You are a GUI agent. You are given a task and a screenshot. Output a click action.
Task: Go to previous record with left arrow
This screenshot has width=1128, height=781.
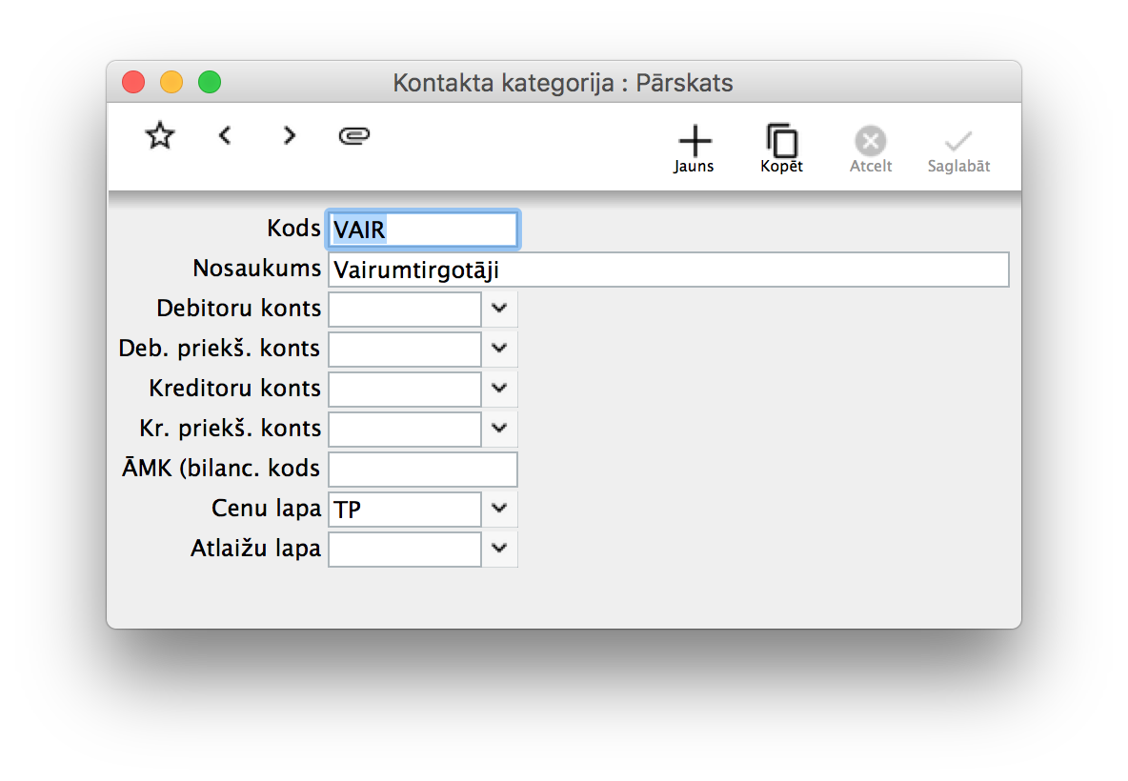coord(225,135)
